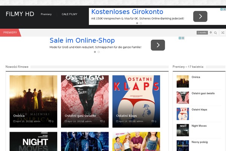This screenshot has width=226, height=151.
Task: Click calendar date icon on Onirica card
Action: point(14,121)
